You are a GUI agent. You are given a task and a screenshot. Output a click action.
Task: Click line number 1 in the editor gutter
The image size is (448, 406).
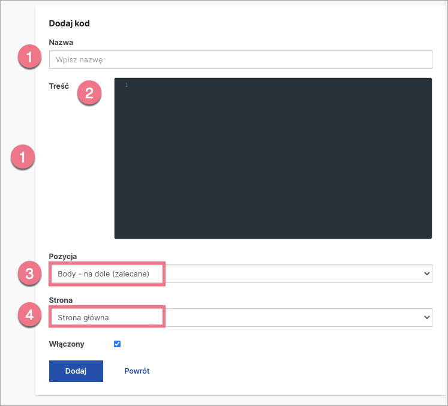pyautogui.click(x=127, y=85)
